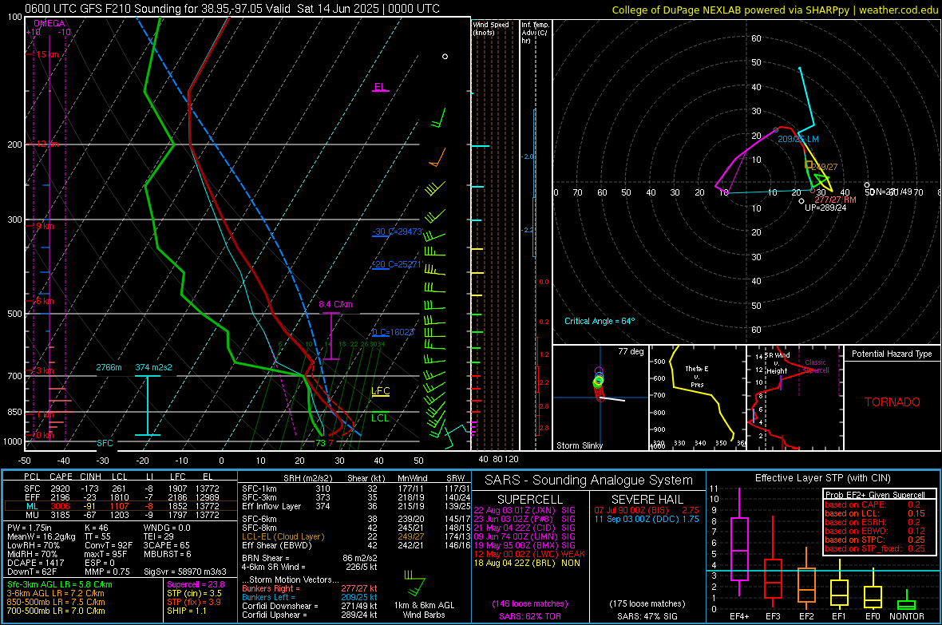Click the 'SR Wind v. Height' panel label

point(778,363)
